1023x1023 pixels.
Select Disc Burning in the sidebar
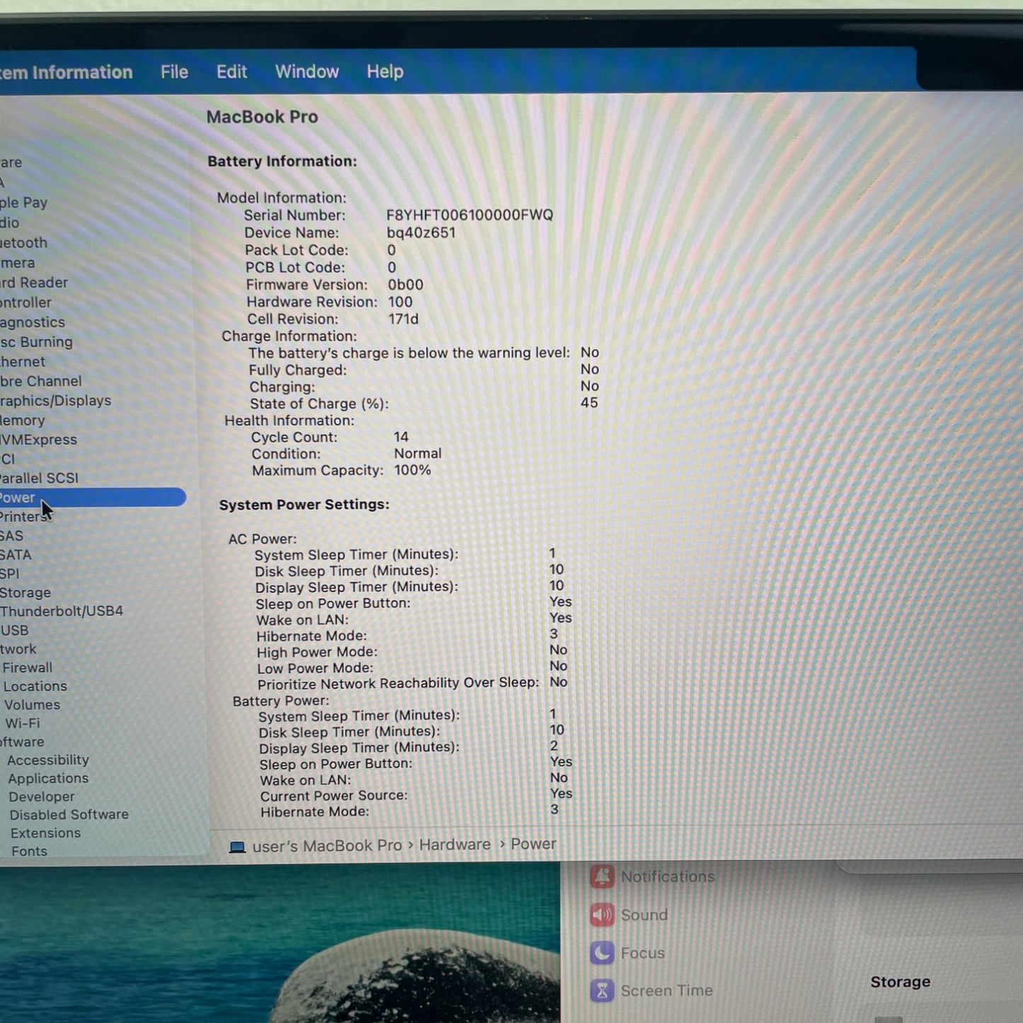pos(36,342)
